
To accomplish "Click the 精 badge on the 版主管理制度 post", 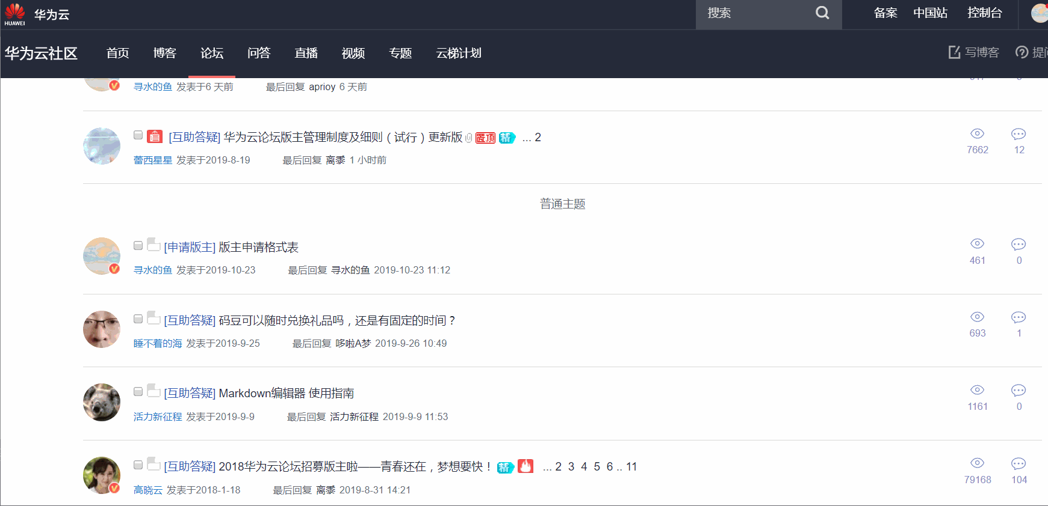I will click(x=507, y=138).
